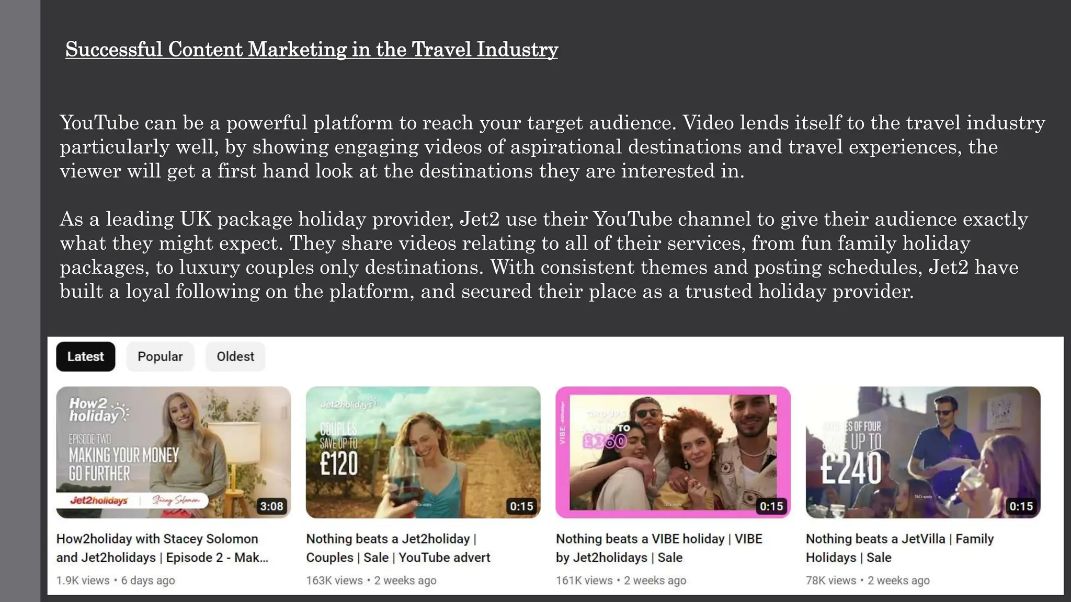Click the 'Nothing beats a JetVilla' title
1071x602 pixels.
[x=899, y=548]
